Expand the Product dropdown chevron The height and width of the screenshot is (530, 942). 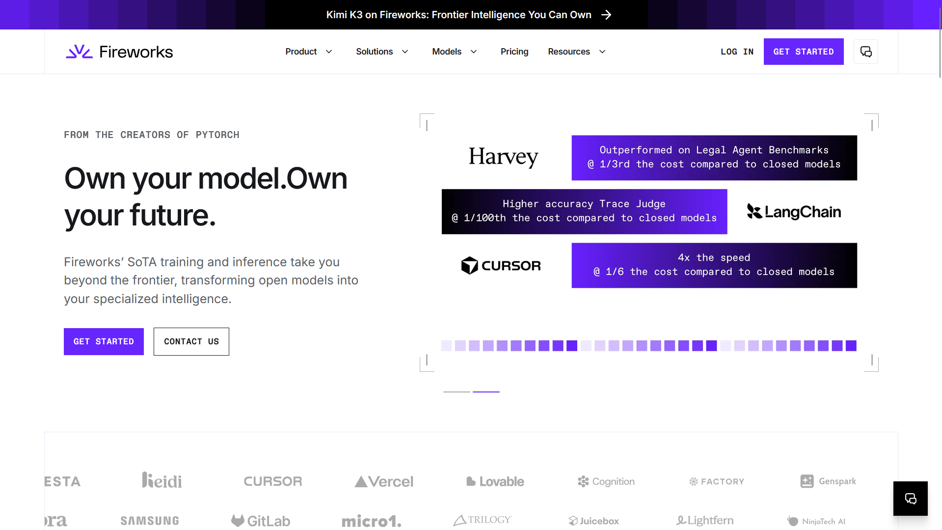(329, 52)
